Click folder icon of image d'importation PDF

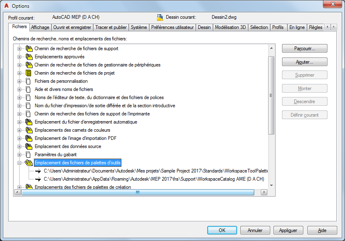(29, 138)
